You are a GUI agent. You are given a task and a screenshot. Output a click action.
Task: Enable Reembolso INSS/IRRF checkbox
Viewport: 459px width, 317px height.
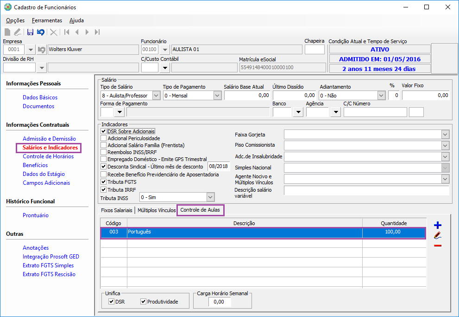pos(103,152)
